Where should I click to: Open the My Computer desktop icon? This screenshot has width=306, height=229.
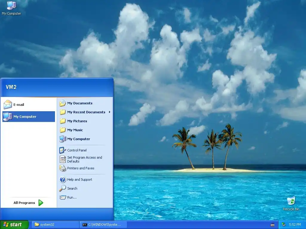[11, 8]
